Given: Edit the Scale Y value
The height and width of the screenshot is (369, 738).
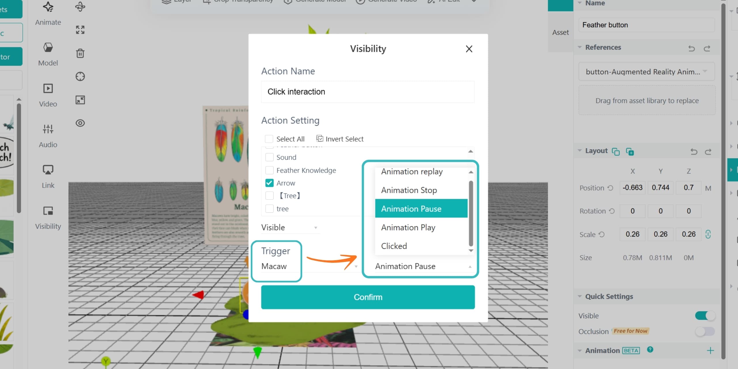Looking at the screenshot, I should pyautogui.click(x=660, y=234).
